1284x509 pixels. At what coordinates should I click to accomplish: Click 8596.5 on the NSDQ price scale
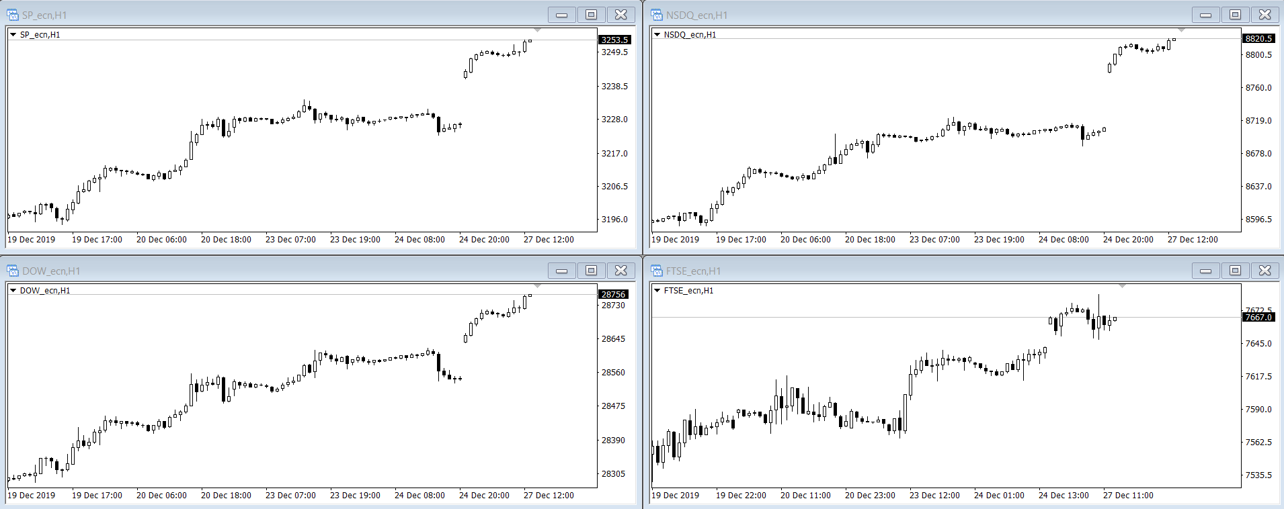1258,220
